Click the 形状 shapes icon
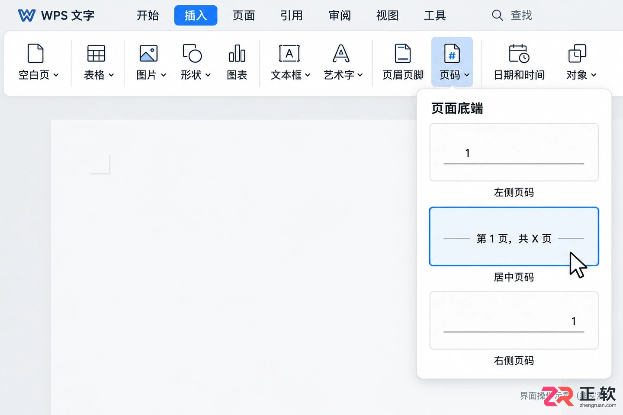This screenshot has width=623, height=415. pyautogui.click(x=192, y=53)
